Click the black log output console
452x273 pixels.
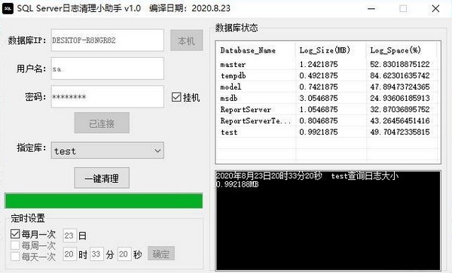[328, 220]
